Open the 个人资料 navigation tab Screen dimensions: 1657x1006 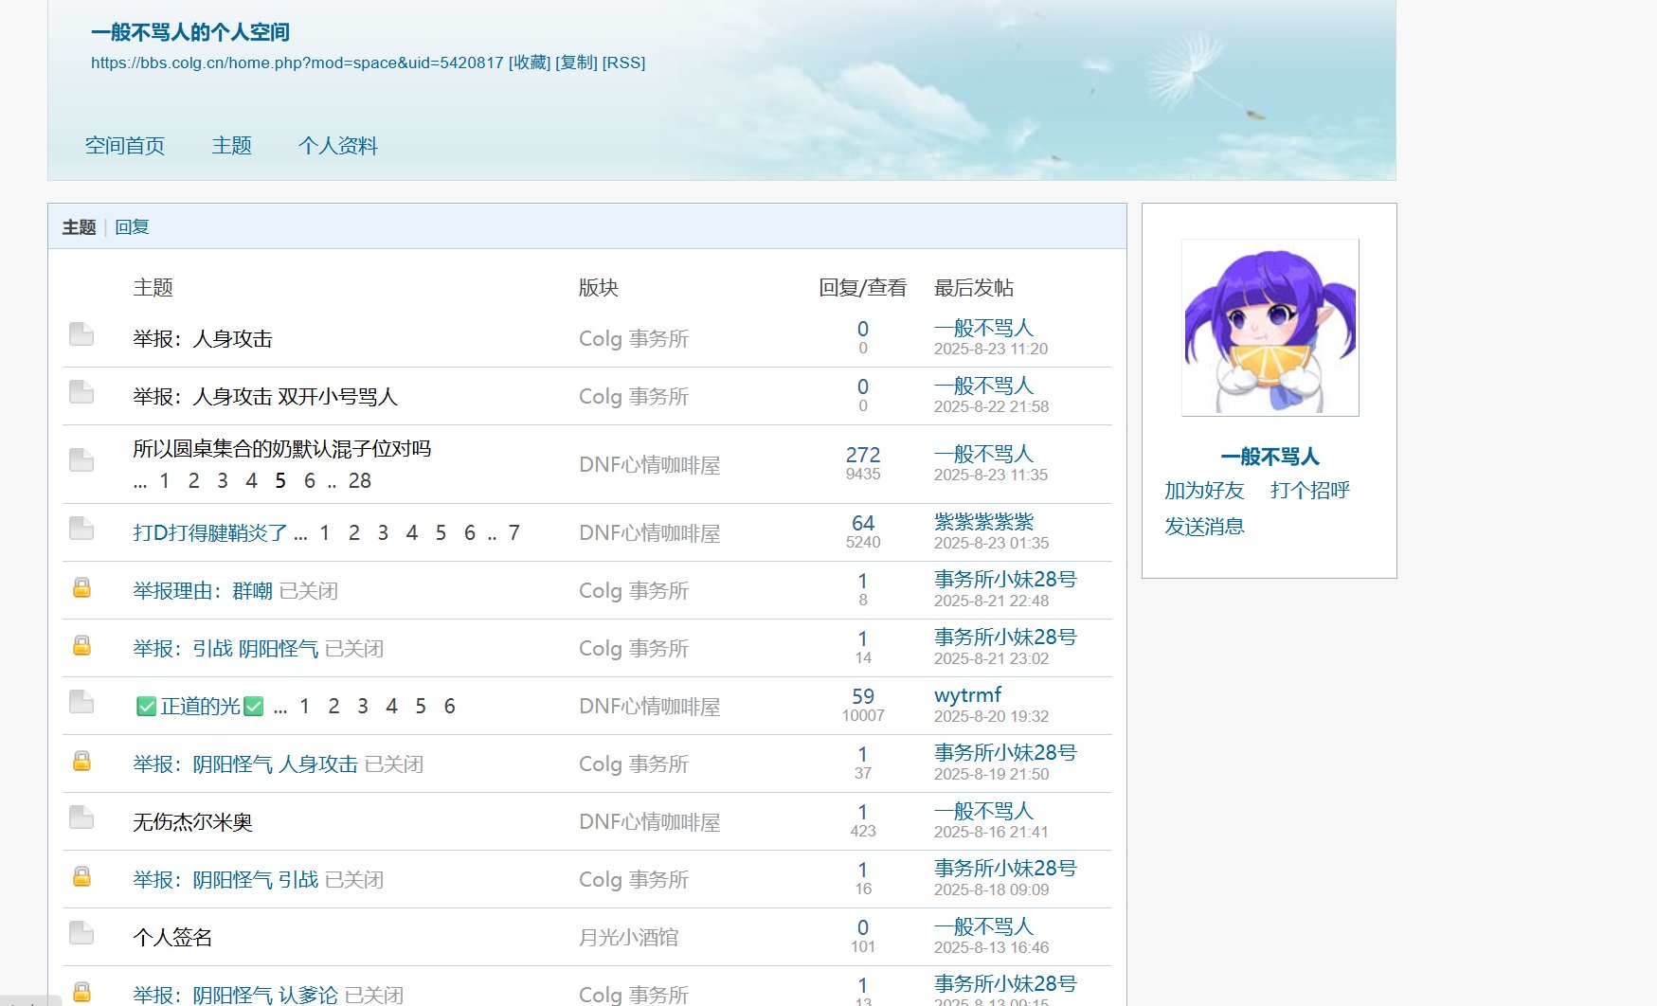[x=337, y=146]
